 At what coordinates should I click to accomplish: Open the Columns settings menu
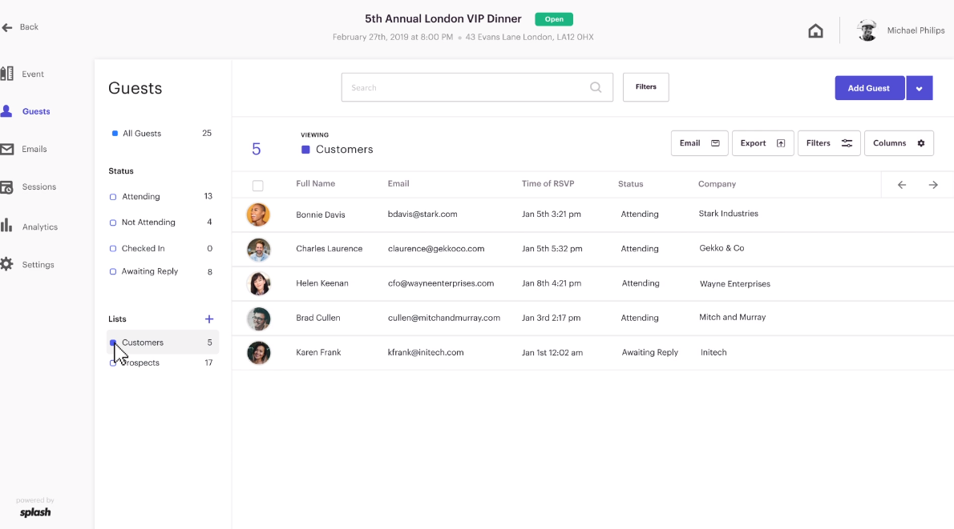899,143
